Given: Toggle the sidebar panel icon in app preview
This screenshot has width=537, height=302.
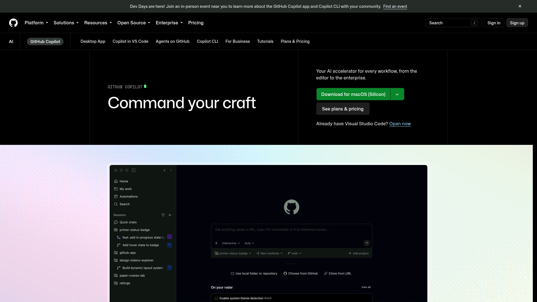Looking at the screenshot, I should [x=134, y=170].
